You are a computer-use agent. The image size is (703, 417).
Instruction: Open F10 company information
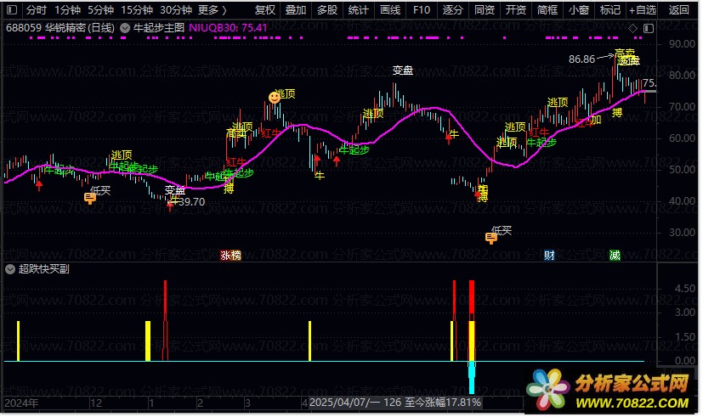(x=421, y=9)
